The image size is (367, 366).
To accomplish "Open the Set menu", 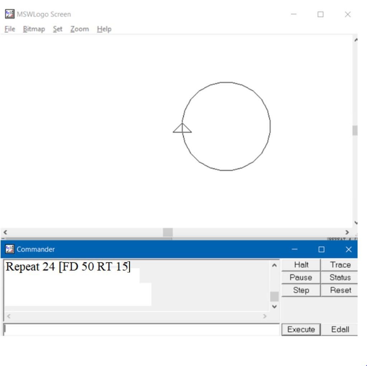I will (58, 29).
